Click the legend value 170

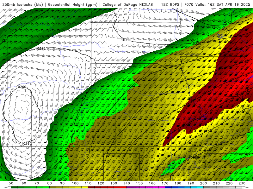(x=165, y=183)
